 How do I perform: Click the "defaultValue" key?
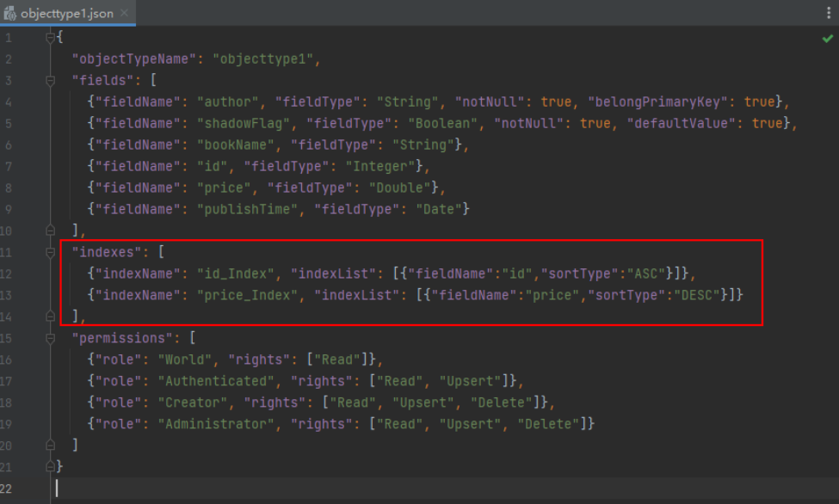682,123
